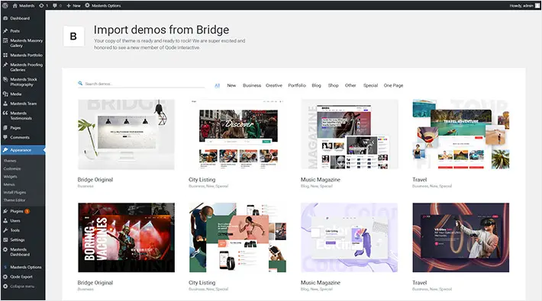This screenshot has height=301, width=542.
Task: Select the purple Color Editing thumbnail
Action: click(x=350, y=238)
